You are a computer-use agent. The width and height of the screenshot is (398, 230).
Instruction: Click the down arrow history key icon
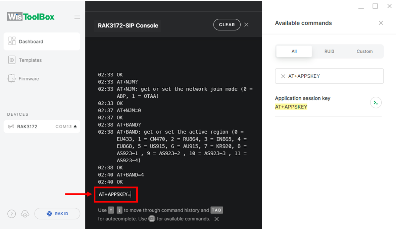(119, 210)
